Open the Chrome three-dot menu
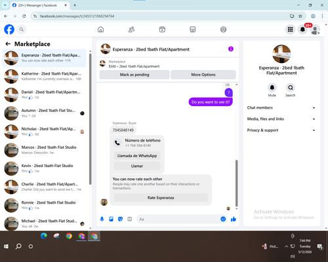Screen dimensions: 328x262 322,16
